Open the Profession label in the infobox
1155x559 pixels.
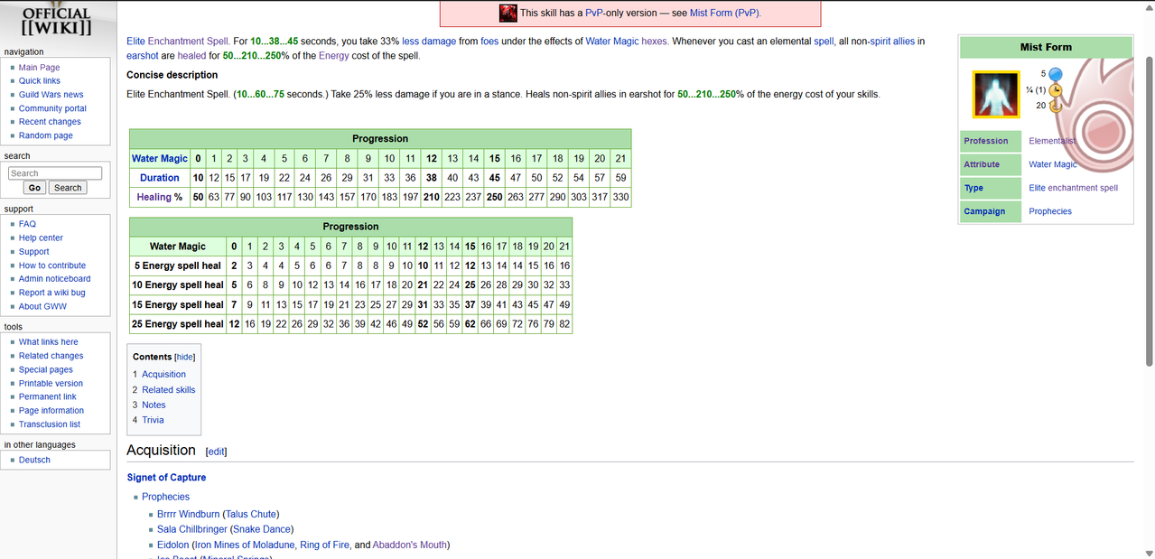pyautogui.click(x=986, y=141)
